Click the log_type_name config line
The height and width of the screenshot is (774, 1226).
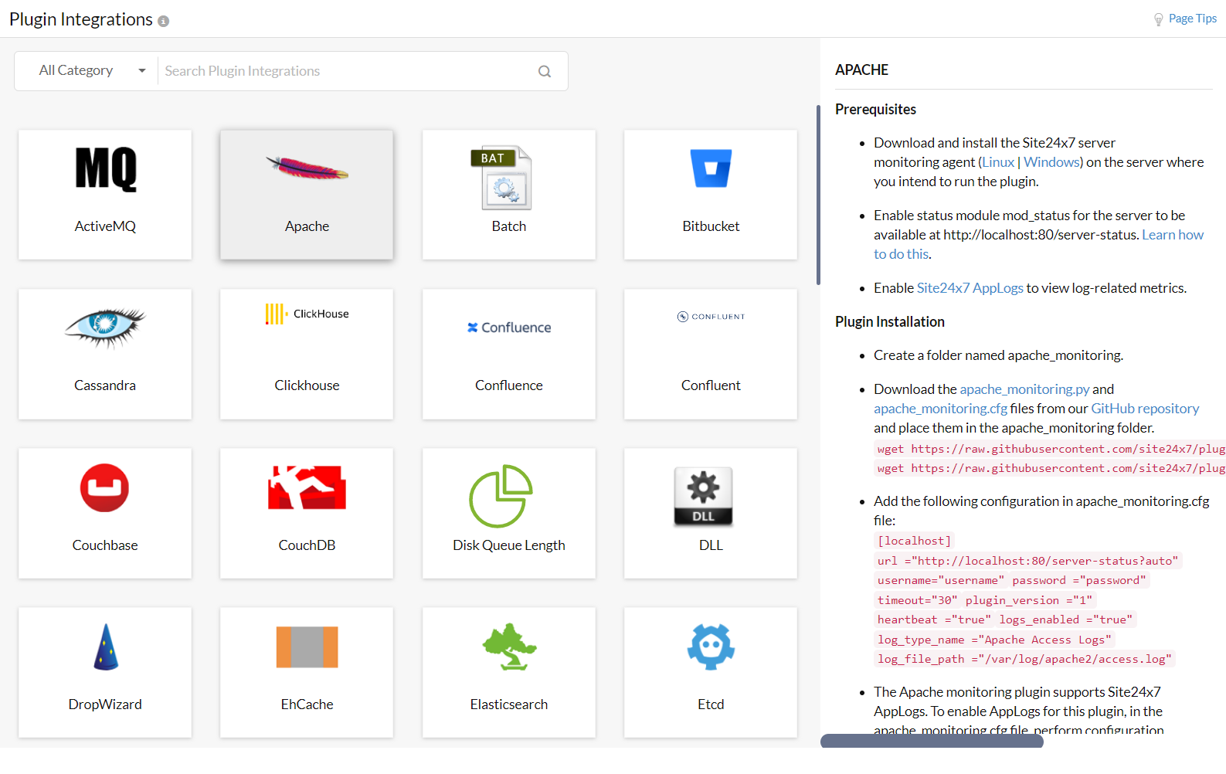pyautogui.click(x=995, y=640)
